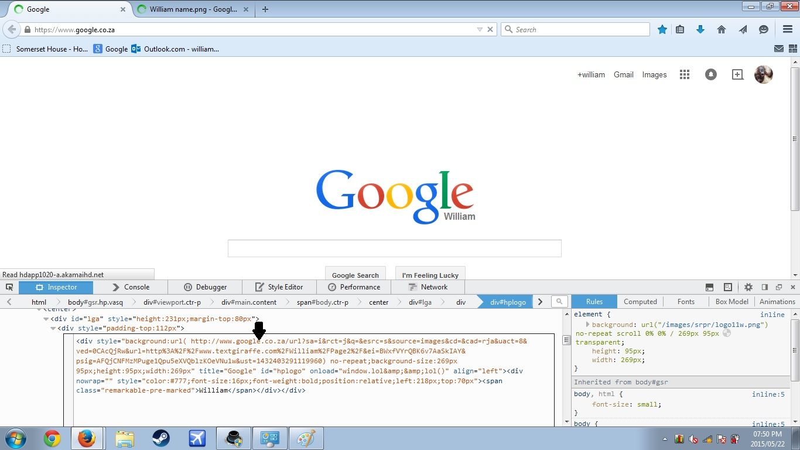Click the HTML search box in inspector
Screen dimensions: 800x450
[559, 302]
